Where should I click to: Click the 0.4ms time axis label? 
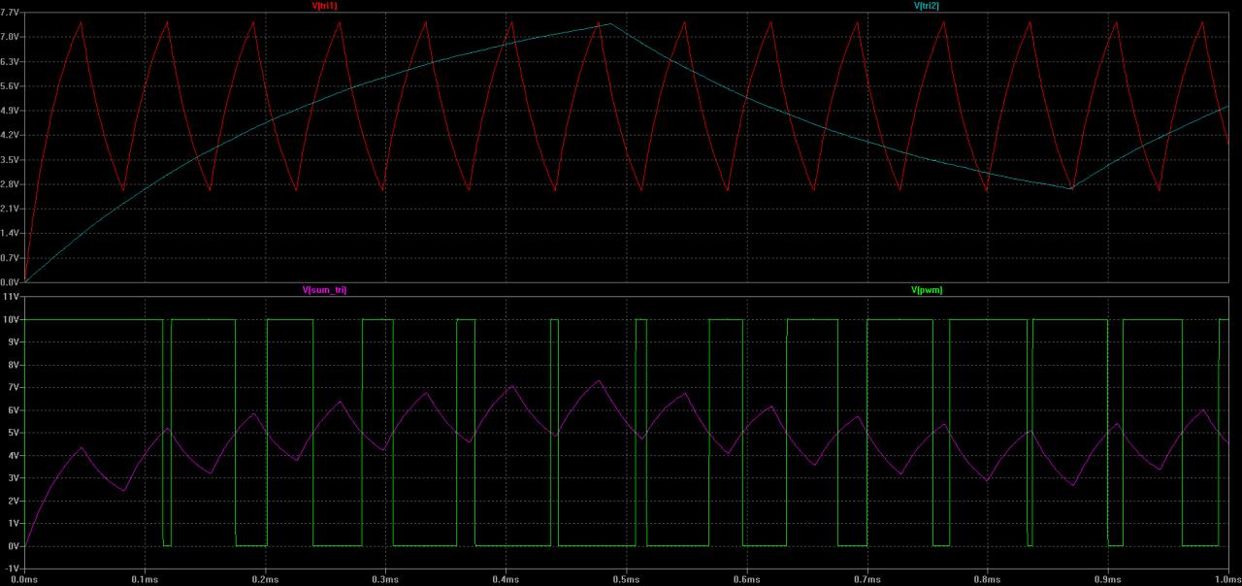click(507, 580)
